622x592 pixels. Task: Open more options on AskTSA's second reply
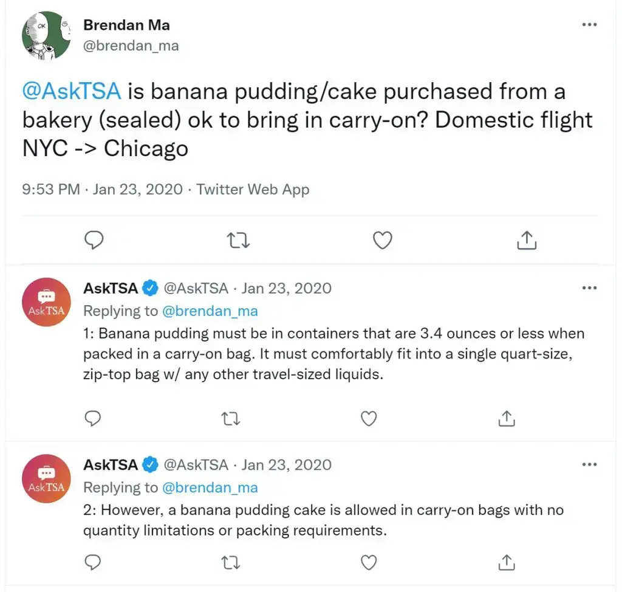point(589,464)
